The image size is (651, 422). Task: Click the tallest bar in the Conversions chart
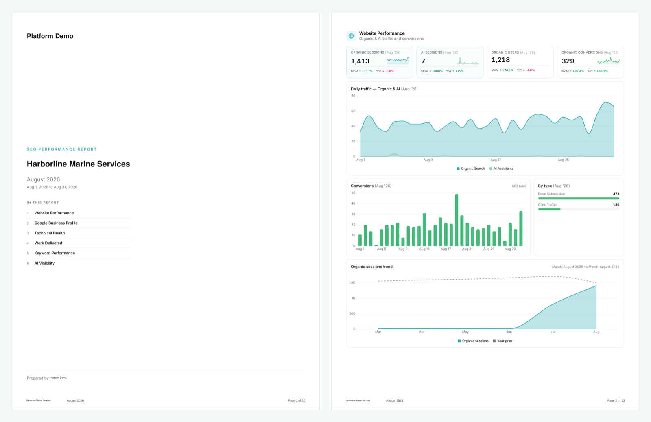[457, 220]
